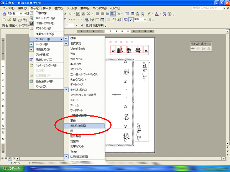The width and height of the screenshot is (230, 172).
Task: Open the character scaling dropdown arrow
Action: [x=92, y=14]
